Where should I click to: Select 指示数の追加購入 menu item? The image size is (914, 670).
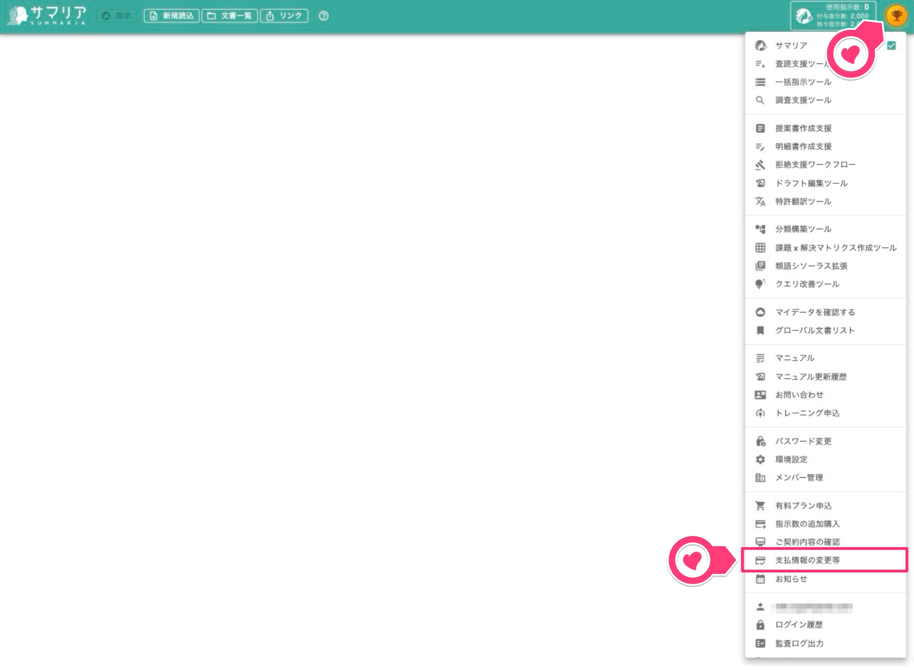point(826,524)
